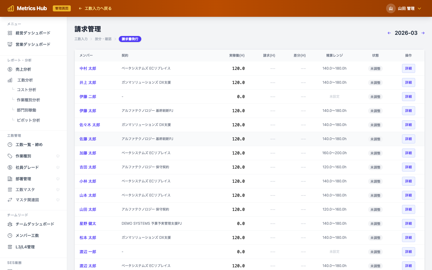This screenshot has width=432, height=270.
Task: Click 詳細 button for 中村 太郎
Action: [408, 68]
